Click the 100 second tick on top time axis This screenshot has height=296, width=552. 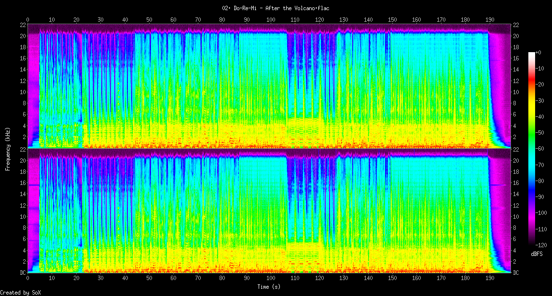[271, 20]
